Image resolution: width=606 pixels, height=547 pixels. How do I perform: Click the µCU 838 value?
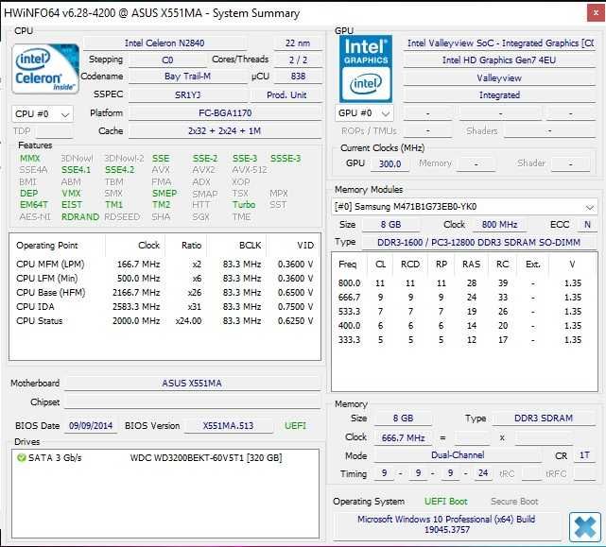click(x=298, y=77)
